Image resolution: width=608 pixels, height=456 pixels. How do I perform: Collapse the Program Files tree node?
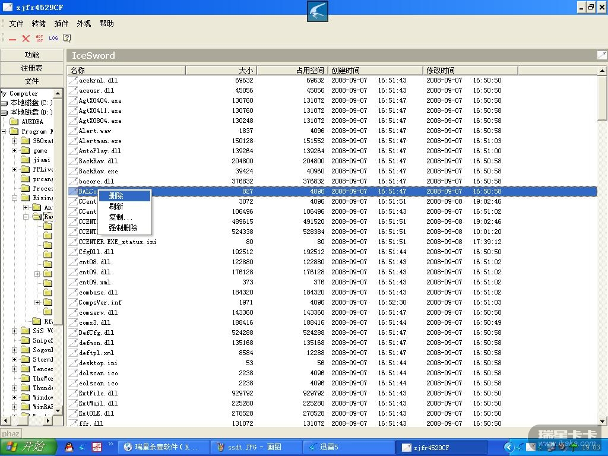pyautogui.click(x=4, y=132)
